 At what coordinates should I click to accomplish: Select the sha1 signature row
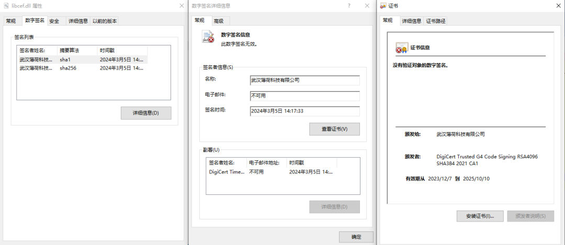point(82,60)
